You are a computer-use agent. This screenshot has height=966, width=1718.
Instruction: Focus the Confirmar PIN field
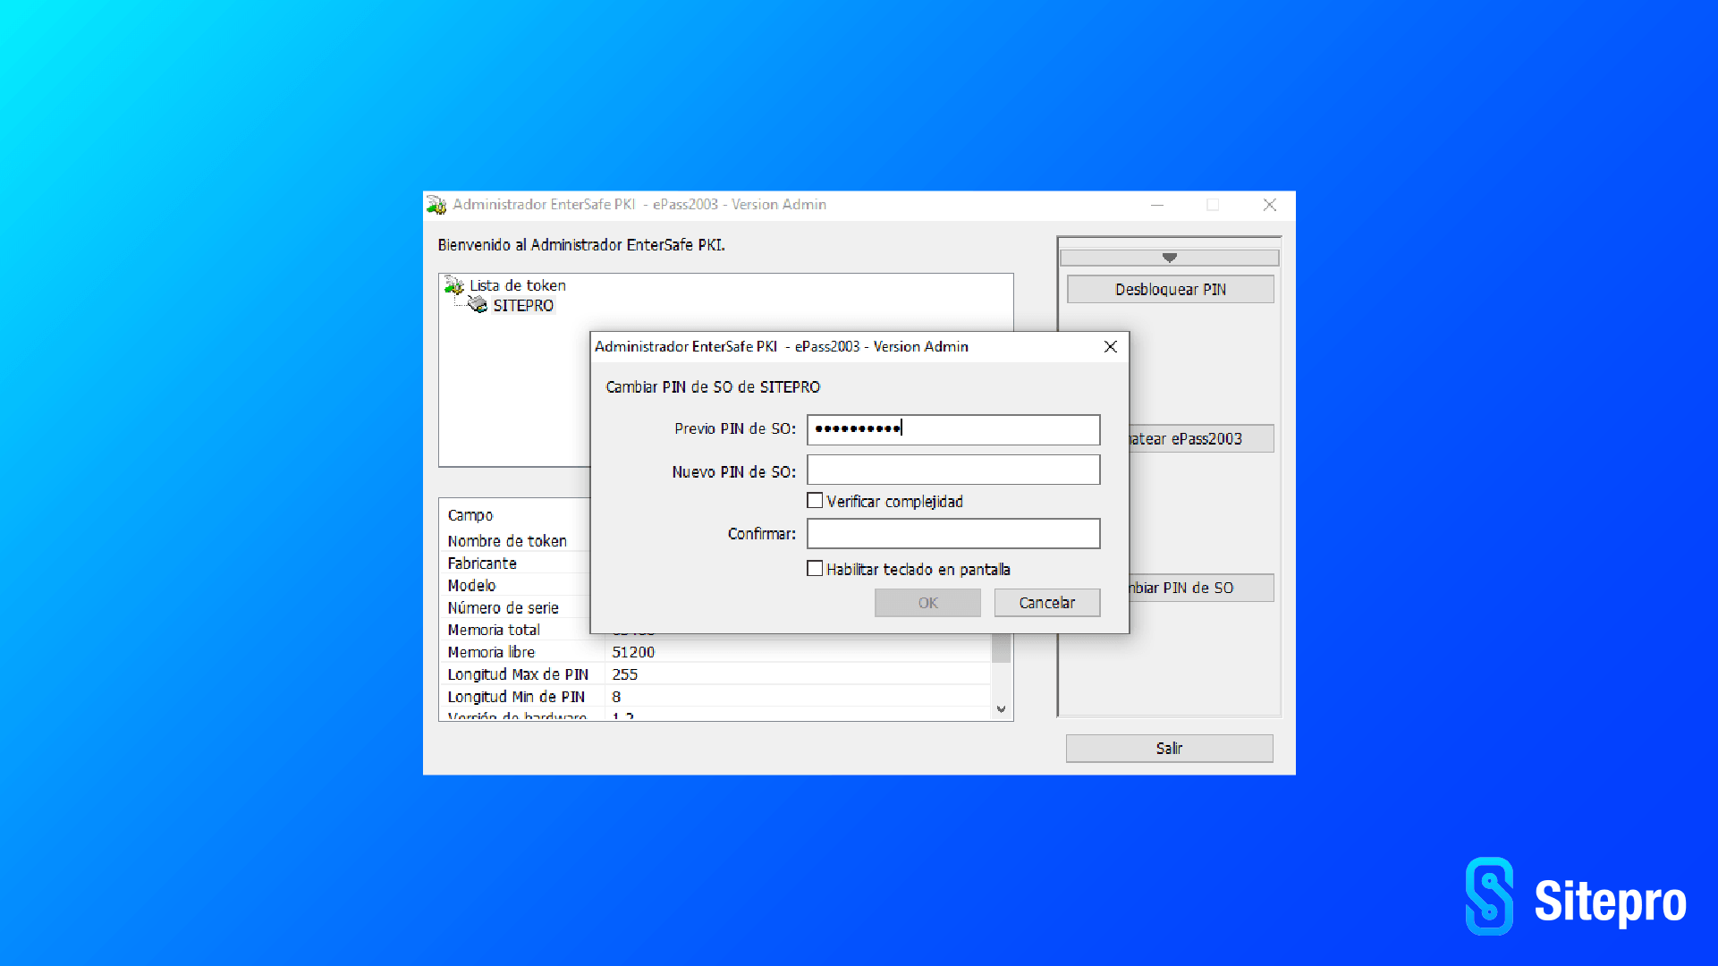point(953,534)
